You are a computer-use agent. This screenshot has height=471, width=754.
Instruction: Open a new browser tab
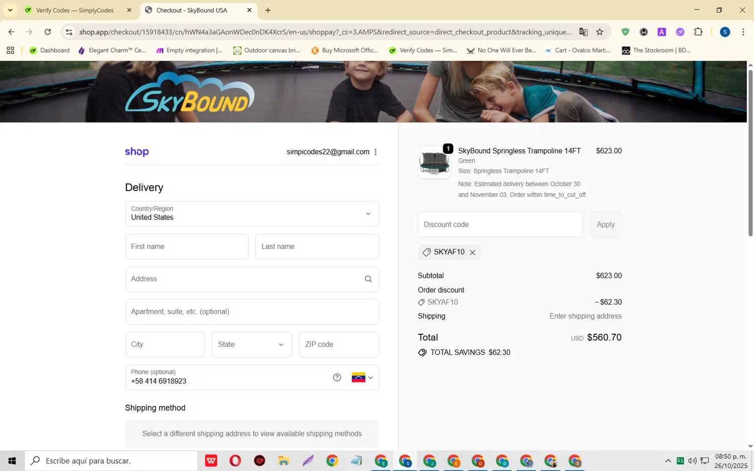(x=268, y=10)
